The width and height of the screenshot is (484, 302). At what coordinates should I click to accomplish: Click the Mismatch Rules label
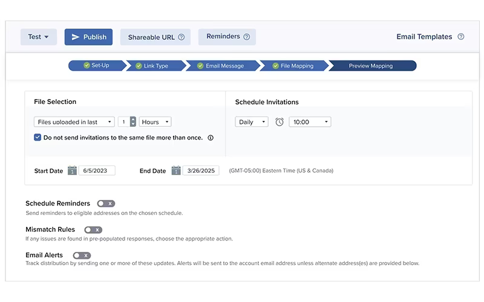coord(50,230)
